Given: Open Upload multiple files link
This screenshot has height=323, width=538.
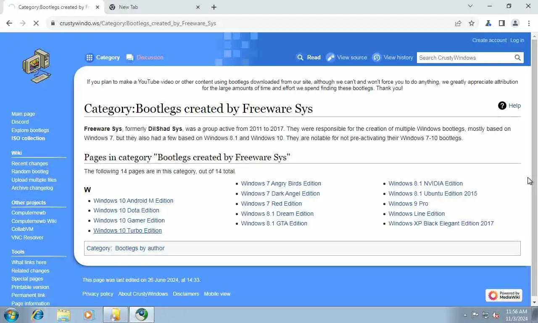Looking at the screenshot, I should coord(34,180).
